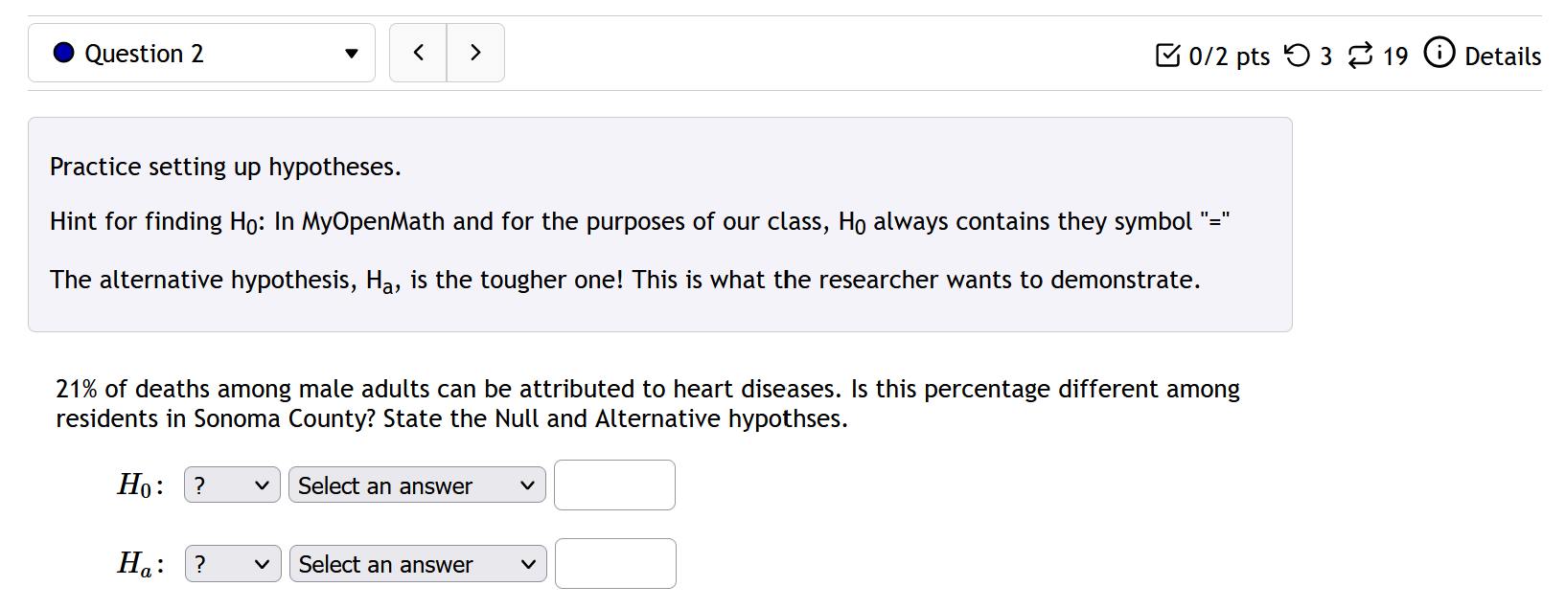Click the next question arrow
This screenshot has height=609, width=1566.
475,53
